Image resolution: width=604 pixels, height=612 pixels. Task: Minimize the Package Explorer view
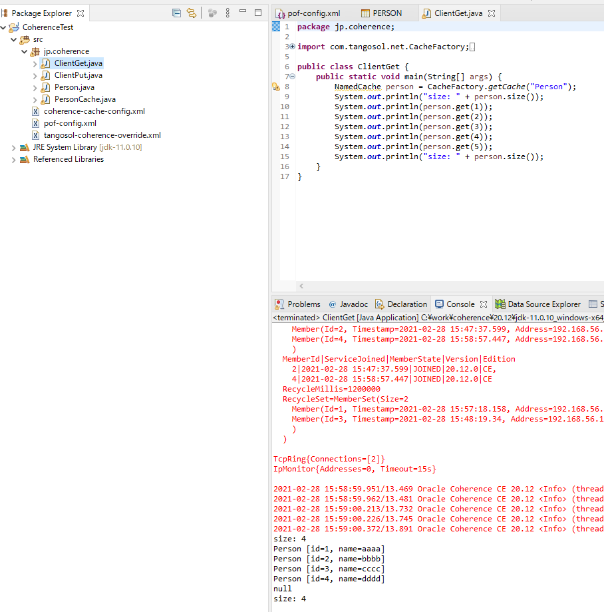point(243,11)
